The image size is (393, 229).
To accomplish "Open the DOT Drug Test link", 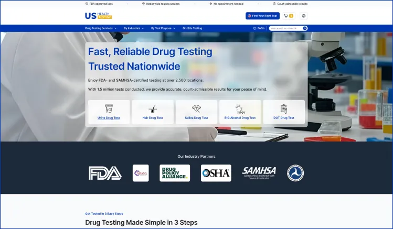I will (x=284, y=118).
